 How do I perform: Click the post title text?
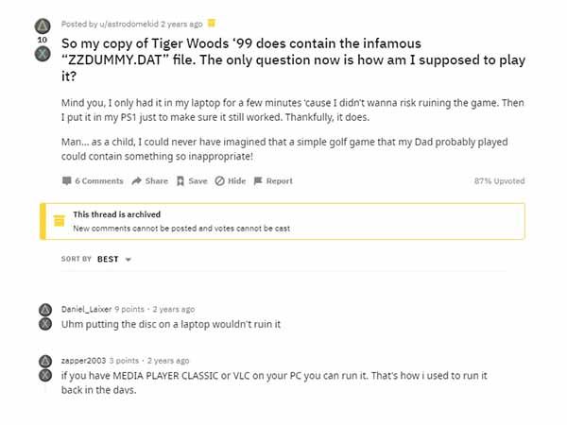click(283, 53)
